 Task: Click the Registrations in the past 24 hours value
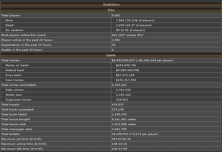tap(114, 45)
